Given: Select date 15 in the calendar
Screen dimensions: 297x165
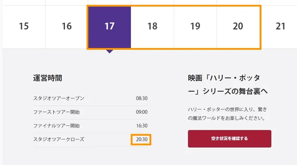Looking at the screenshot, I should [x=24, y=27].
